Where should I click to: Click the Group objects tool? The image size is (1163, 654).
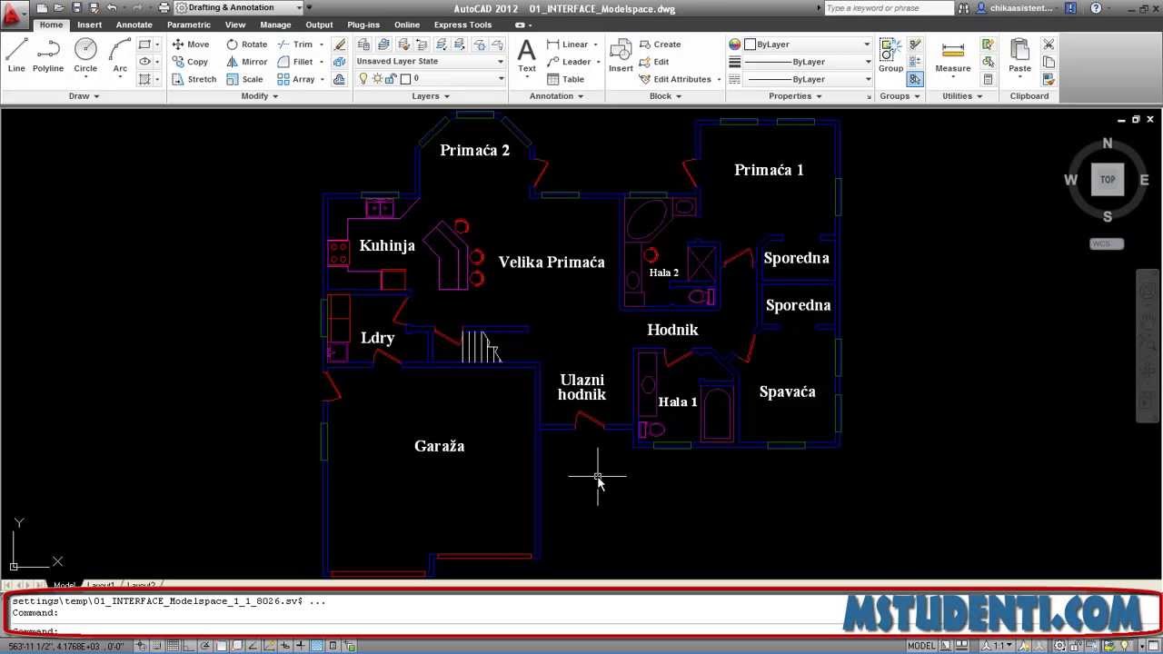tap(890, 55)
